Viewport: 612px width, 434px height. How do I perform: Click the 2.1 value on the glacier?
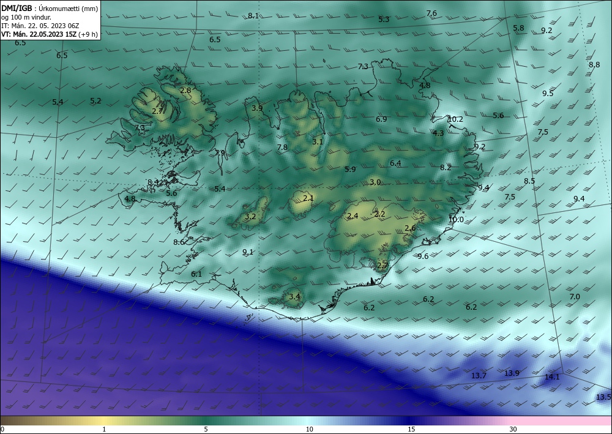[x=308, y=198]
